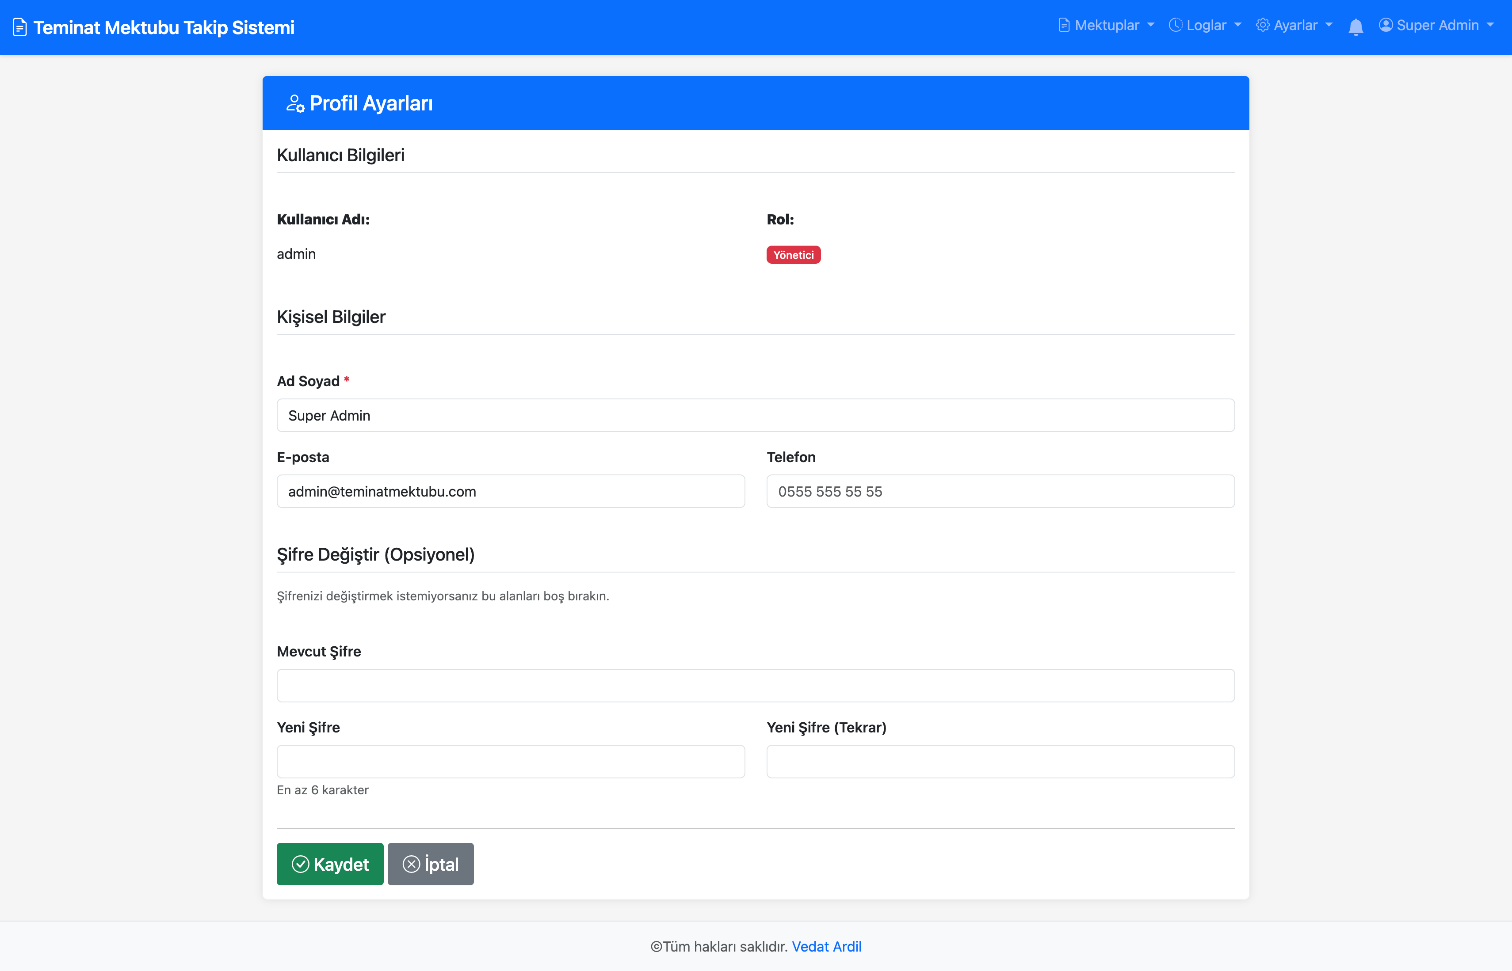Select the Telefon input field
Screen dimensions: 1512x971
1000,491
